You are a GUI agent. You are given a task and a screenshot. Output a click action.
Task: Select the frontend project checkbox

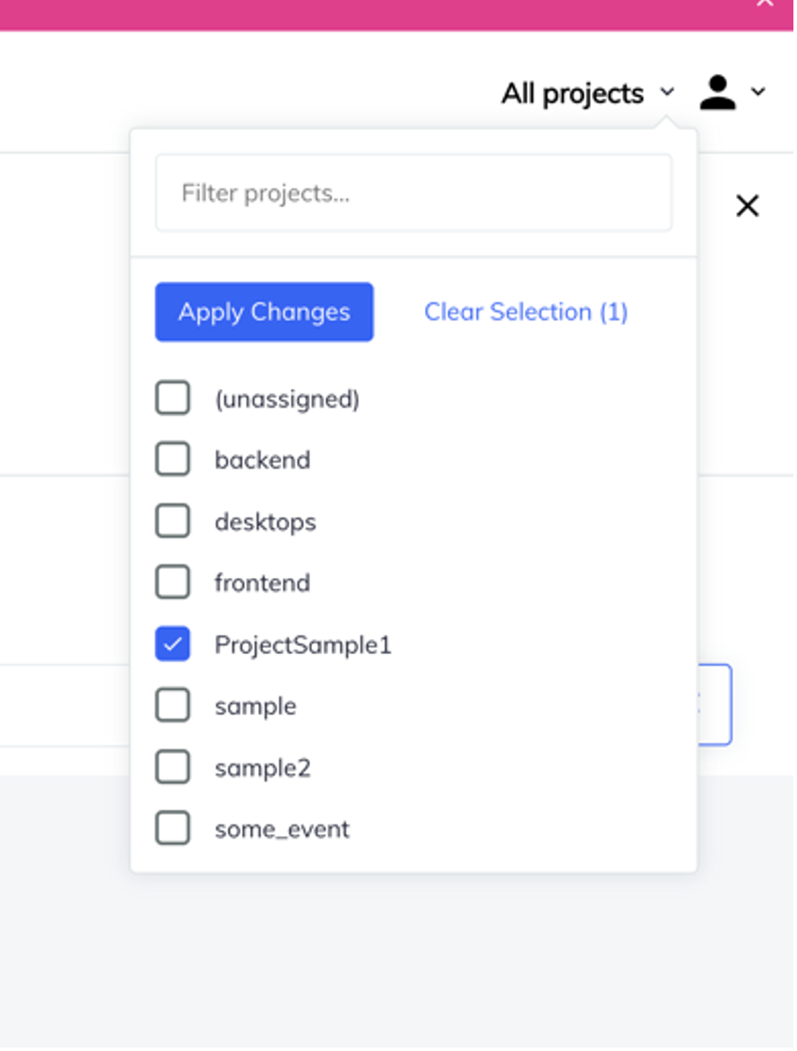tap(173, 582)
